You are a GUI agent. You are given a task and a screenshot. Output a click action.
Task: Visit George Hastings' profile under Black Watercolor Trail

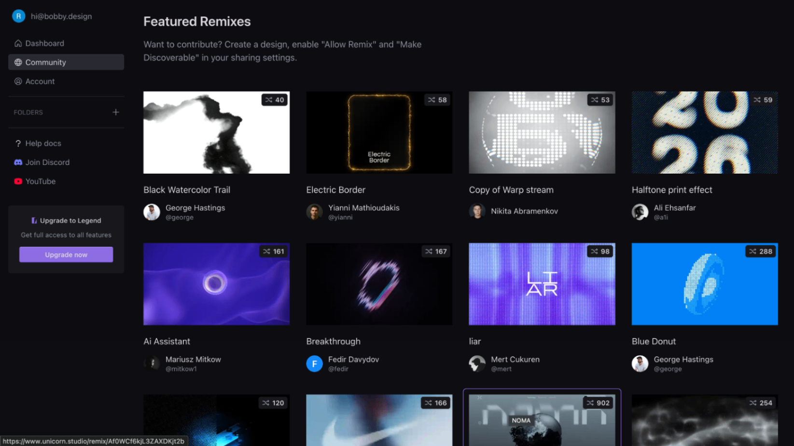pos(151,212)
